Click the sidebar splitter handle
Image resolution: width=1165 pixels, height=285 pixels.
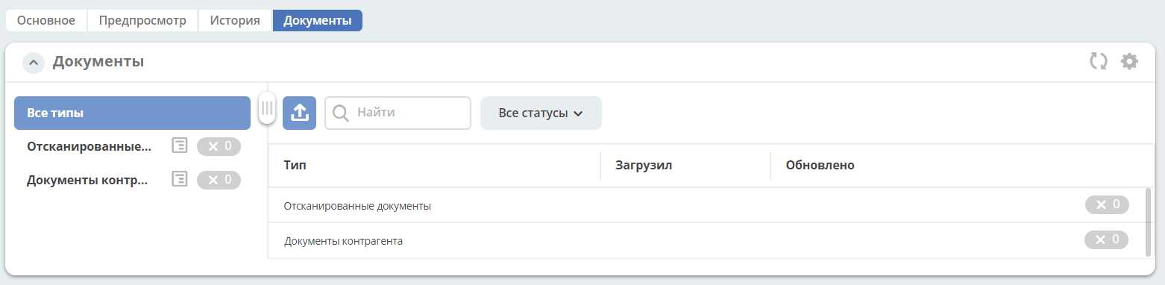pyautogui.click(x=267, y=107)
